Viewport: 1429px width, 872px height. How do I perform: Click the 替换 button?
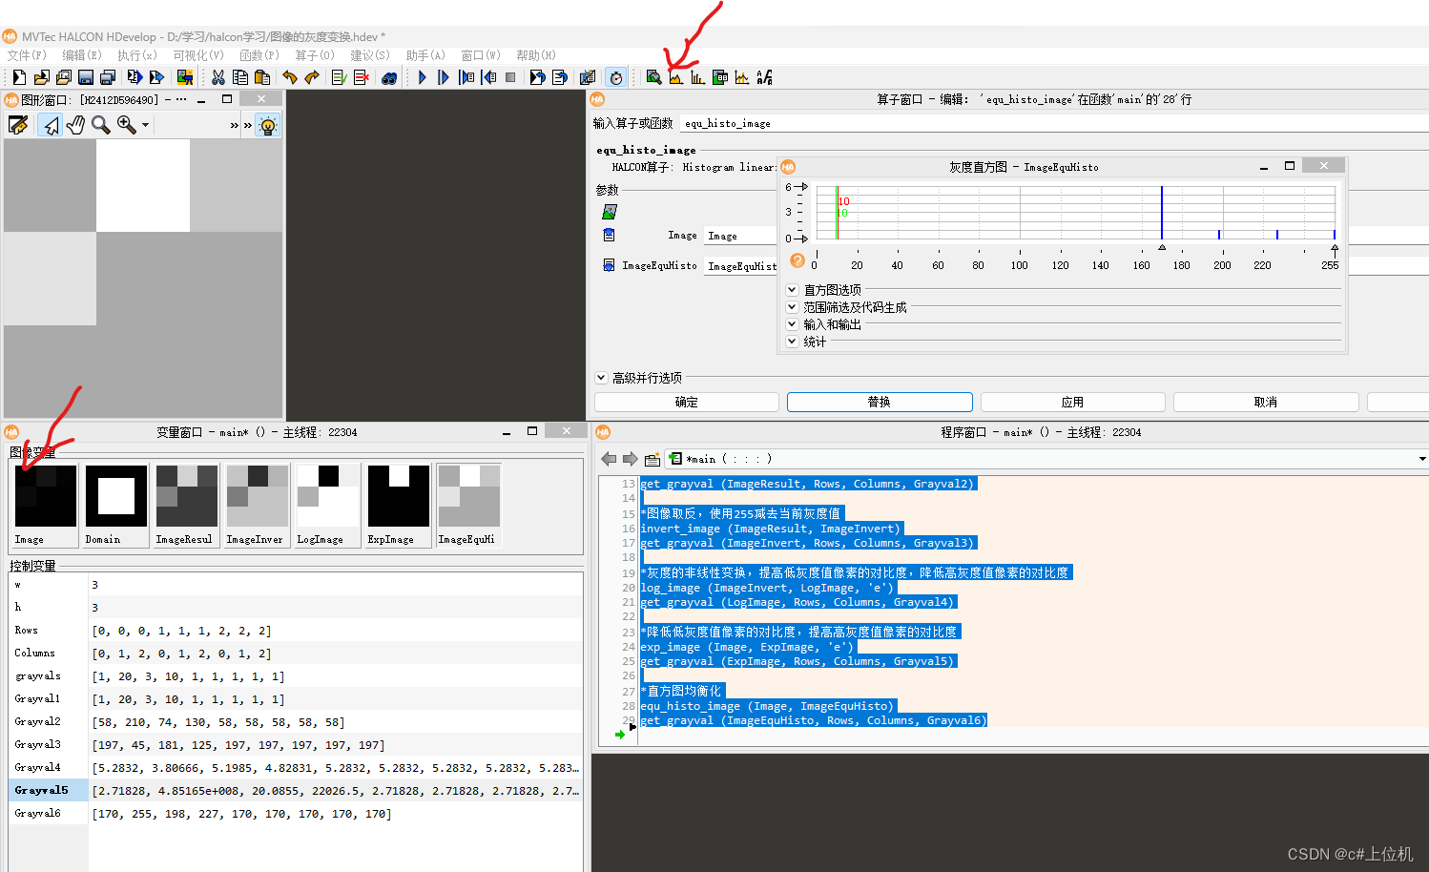pyautogui.click(x=880, y=403)
